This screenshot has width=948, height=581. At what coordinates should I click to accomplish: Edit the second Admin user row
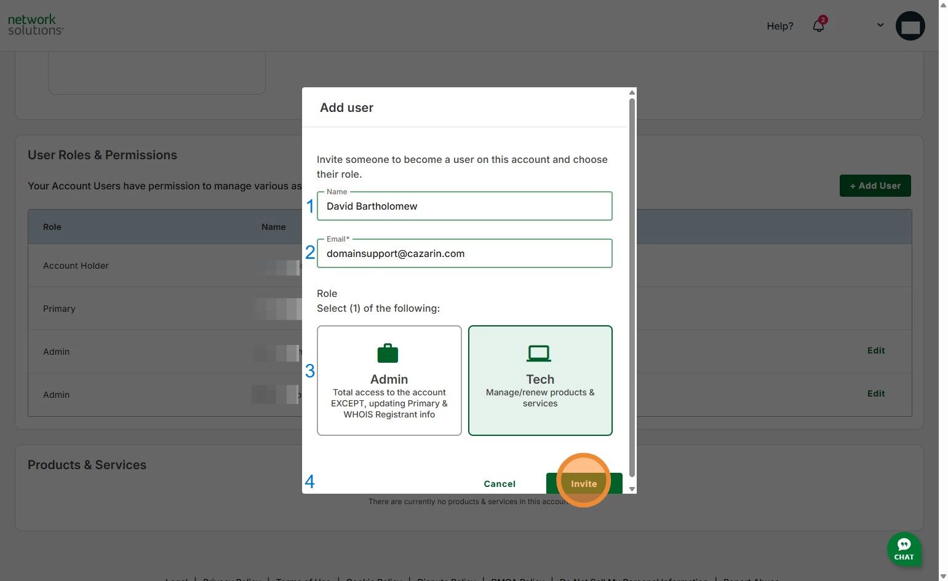click(x=876, y=393)
